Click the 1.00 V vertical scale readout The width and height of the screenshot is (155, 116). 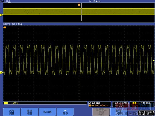[x=14, y=103]
